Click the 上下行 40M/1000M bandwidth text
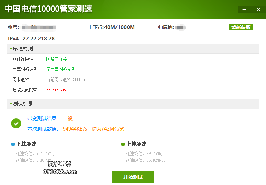Image resolution: width=266 pixels, height=185 pixels. tap(111, 27)
